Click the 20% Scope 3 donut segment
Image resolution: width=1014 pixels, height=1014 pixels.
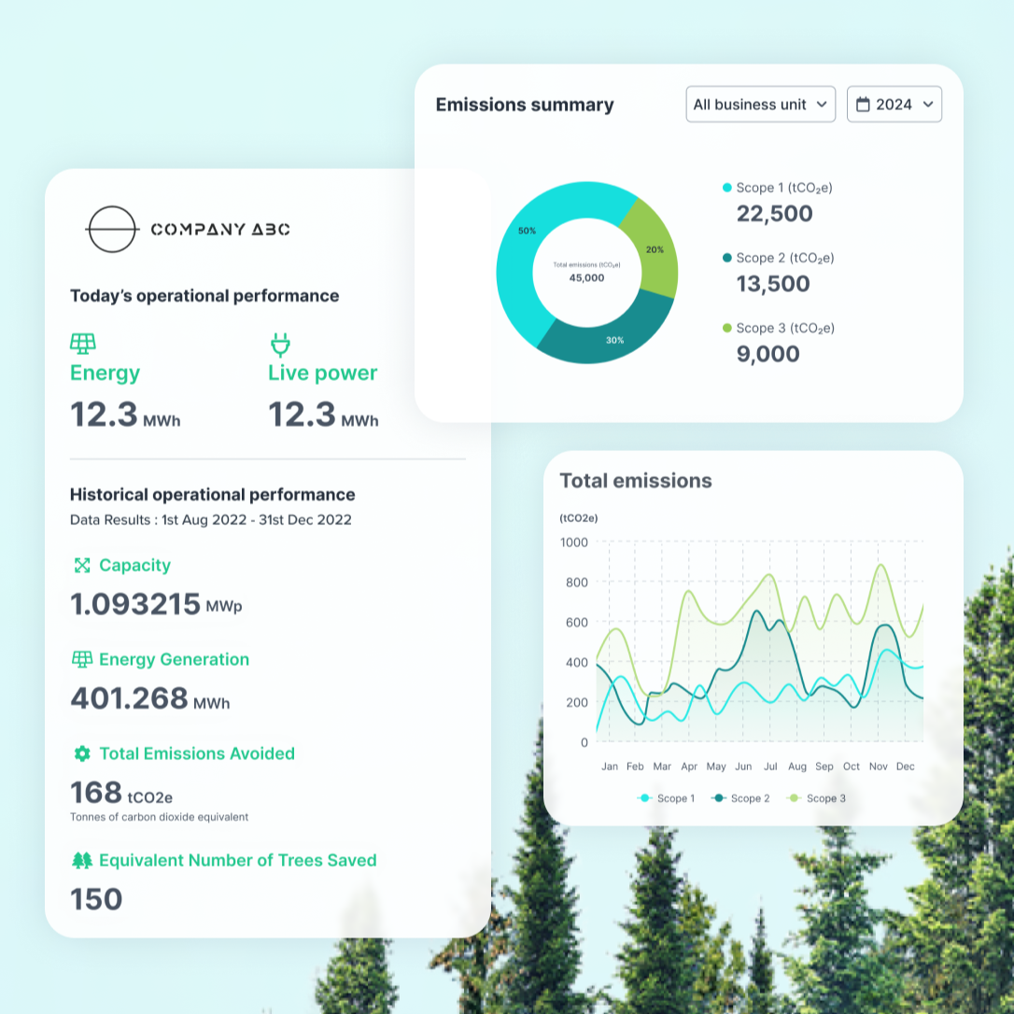point(655,249)
